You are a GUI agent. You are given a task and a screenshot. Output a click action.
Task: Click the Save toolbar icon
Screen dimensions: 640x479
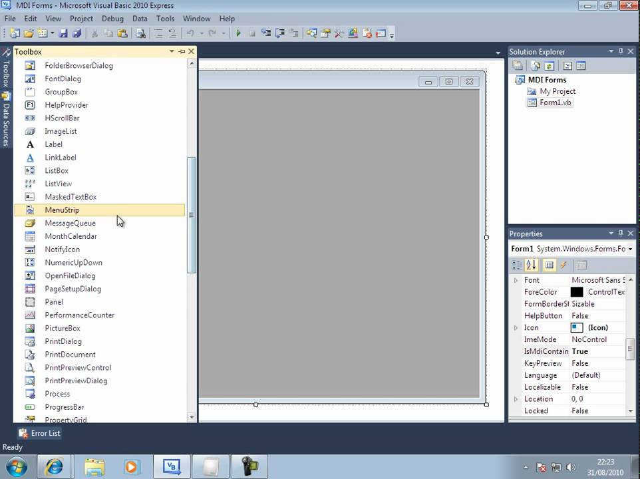63,33
